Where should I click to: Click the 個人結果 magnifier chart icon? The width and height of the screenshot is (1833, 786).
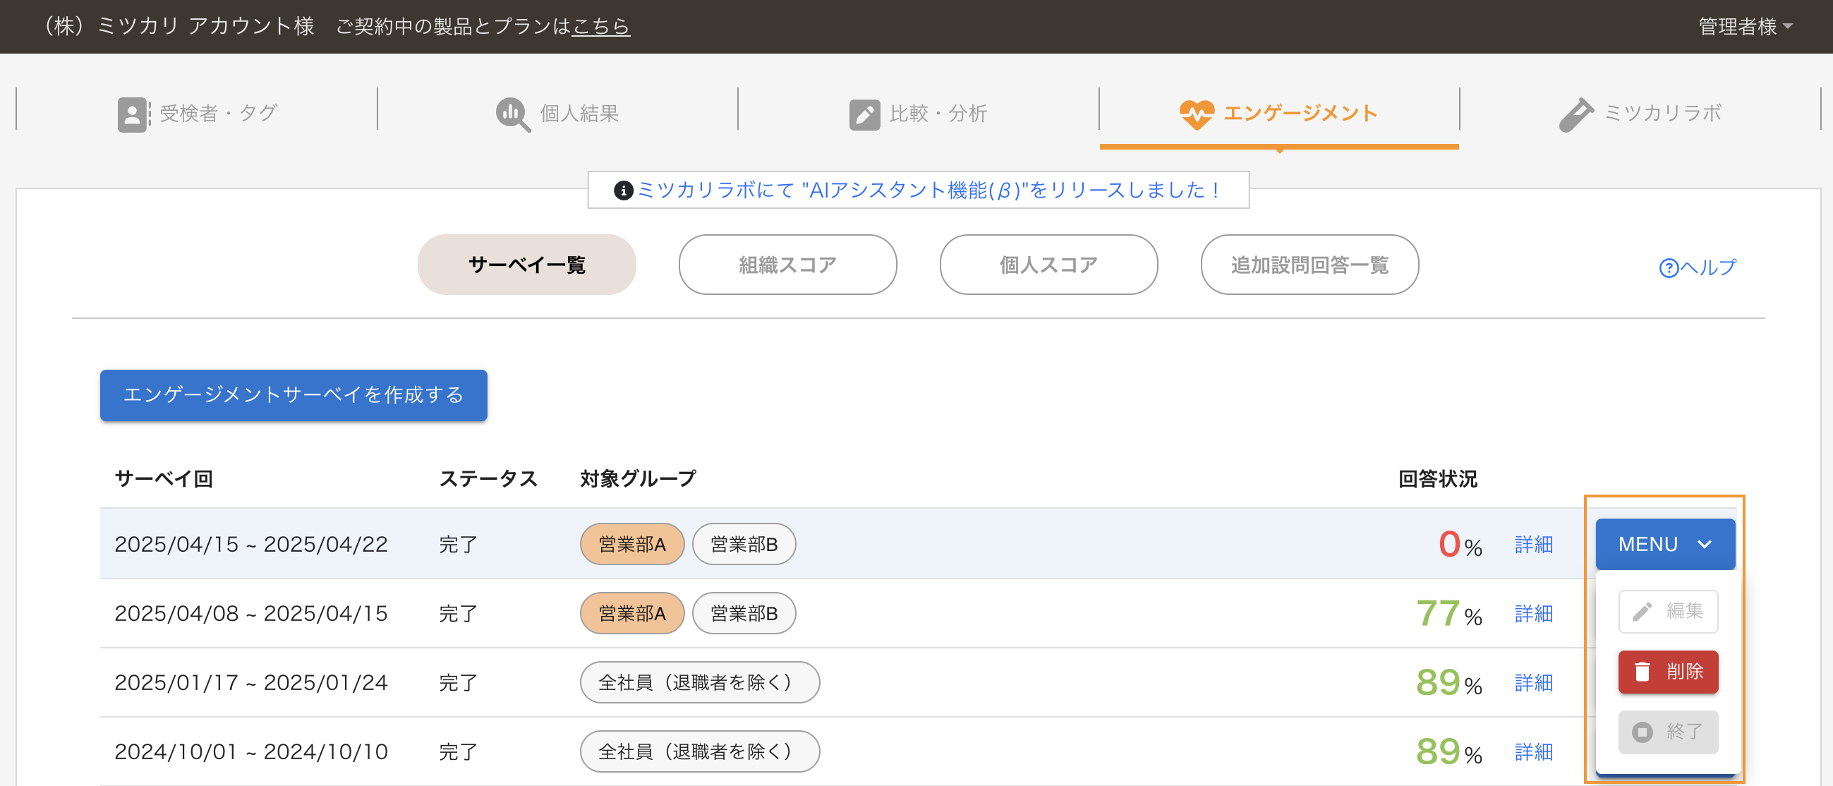[x=512, y=114]
